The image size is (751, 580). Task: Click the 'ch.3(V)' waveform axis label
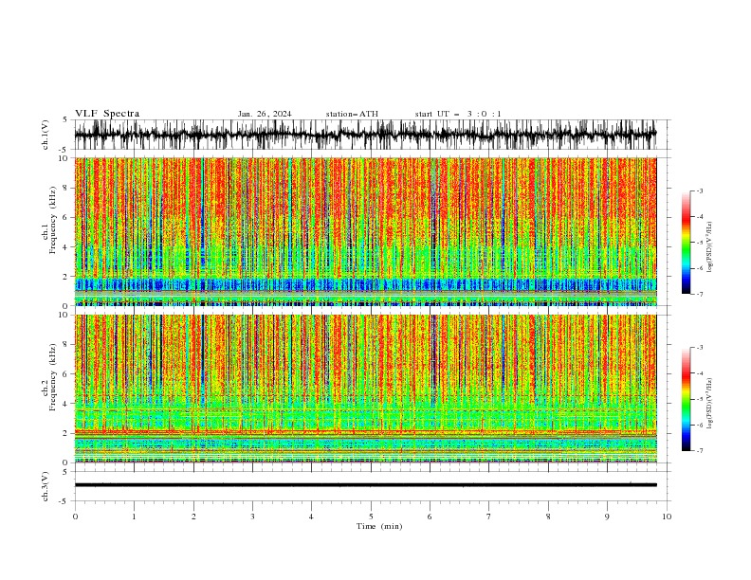coord(46,486)
